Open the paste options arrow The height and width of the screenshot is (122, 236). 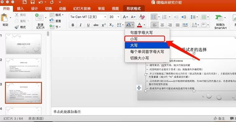(x=10, y=18)
